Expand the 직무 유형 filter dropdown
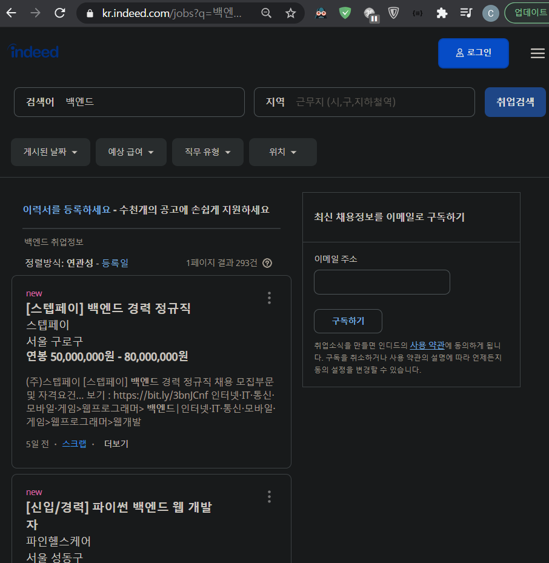Screen dimensions: 549x563 click(207, 152)
